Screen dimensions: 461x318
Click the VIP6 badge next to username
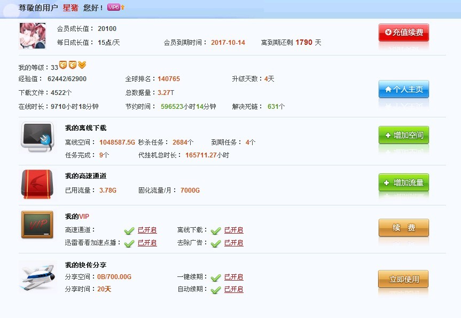[x=113, y=7]
